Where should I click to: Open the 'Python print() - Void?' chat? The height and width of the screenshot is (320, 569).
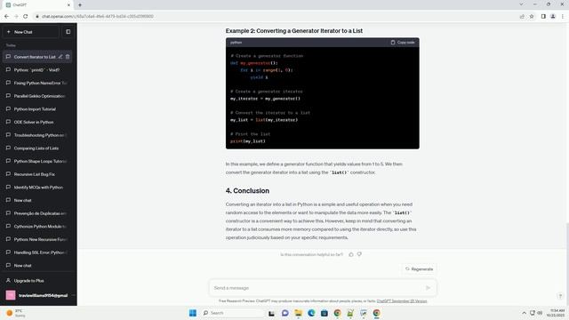tap(37, 70)
